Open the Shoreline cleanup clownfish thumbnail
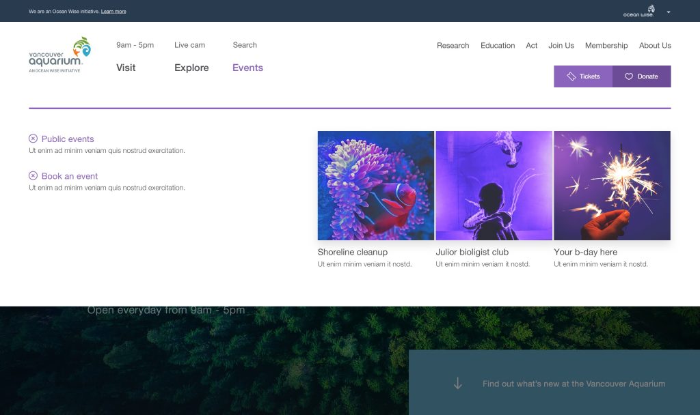This screenshot has height=415, width=700. tap(376, 186)
